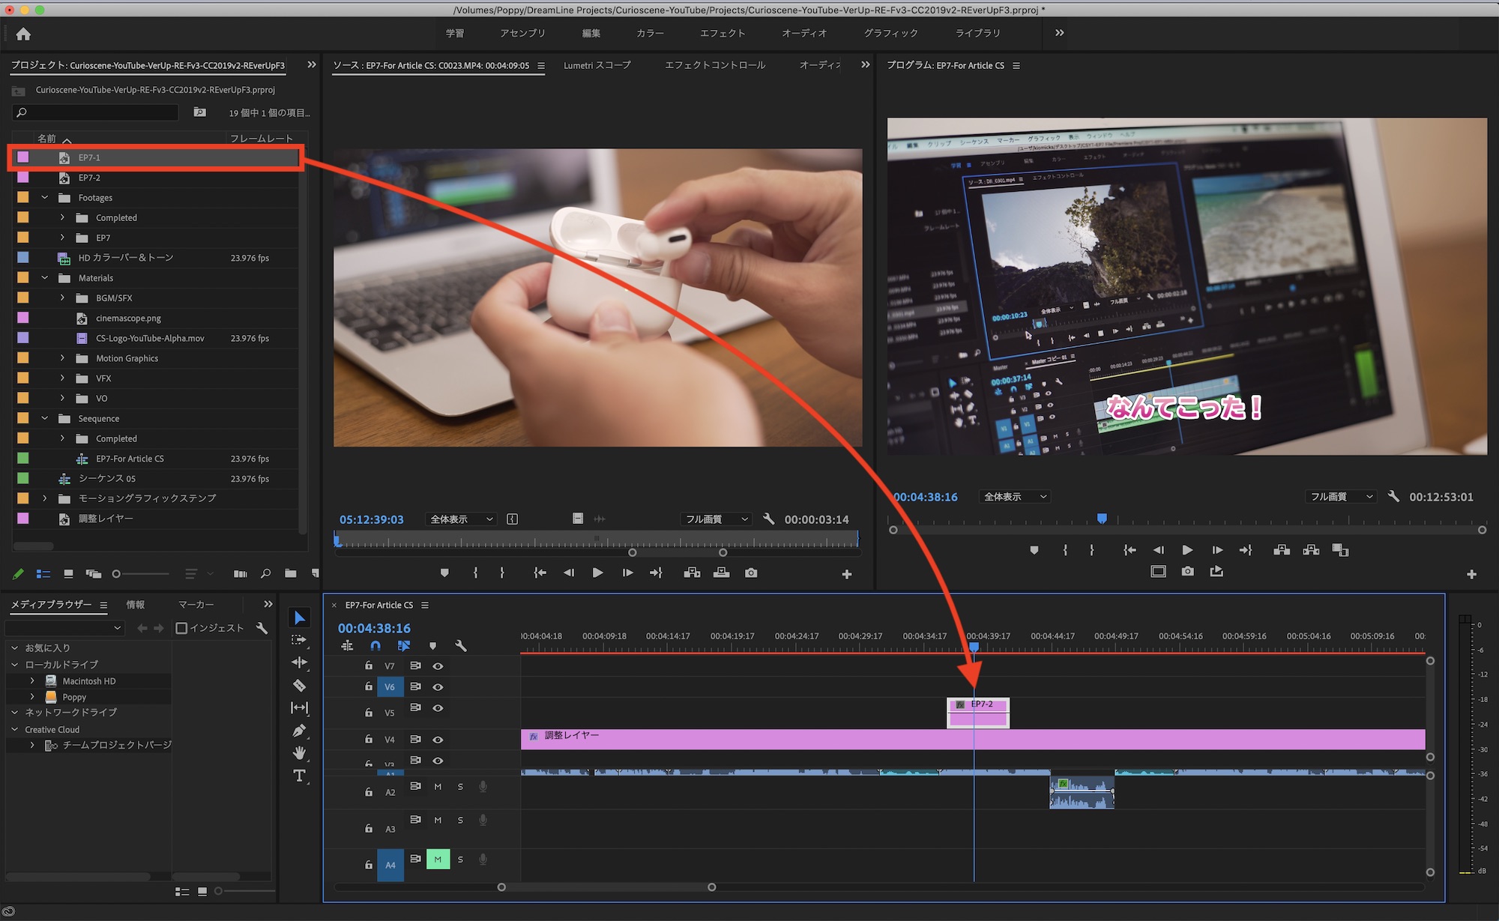This screenshot has height=921, width=1499.
Task: Open timeline wrench display settings
Action: tap(461, 646)
